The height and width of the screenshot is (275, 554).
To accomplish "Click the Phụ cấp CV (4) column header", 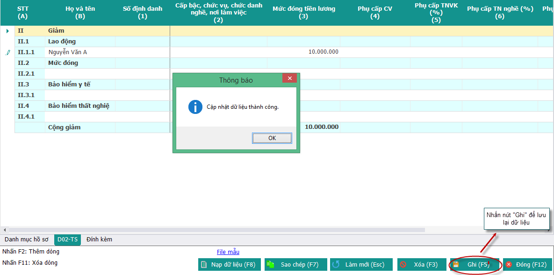I will point(375,13).
